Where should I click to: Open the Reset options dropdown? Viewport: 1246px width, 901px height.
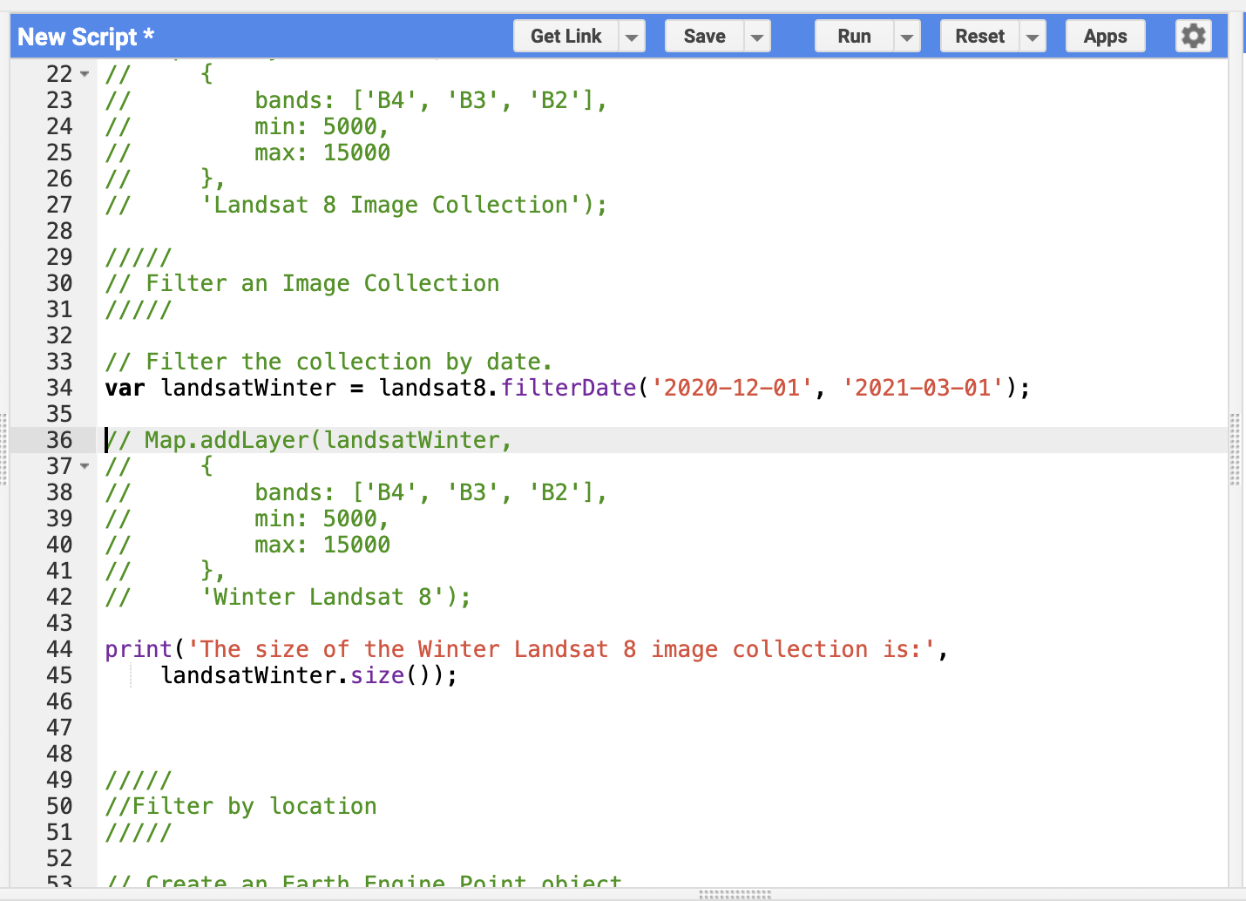click(1033, 36)
